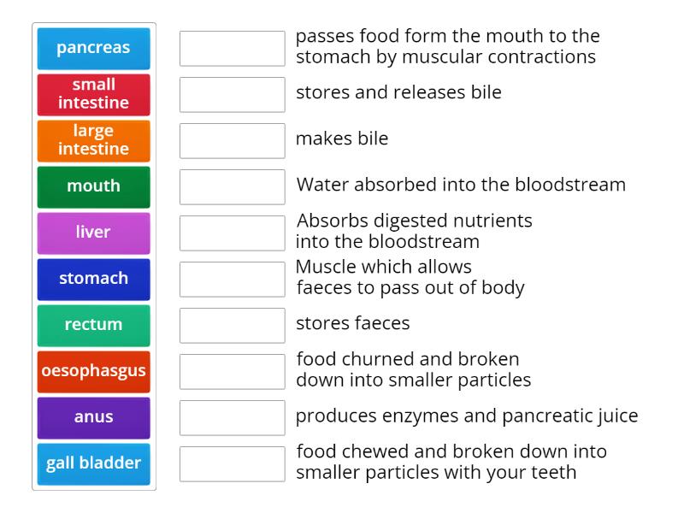Select the oesophasgus tile
The height and width of the screenshot is (513, 684).
(x=93, y=371)
